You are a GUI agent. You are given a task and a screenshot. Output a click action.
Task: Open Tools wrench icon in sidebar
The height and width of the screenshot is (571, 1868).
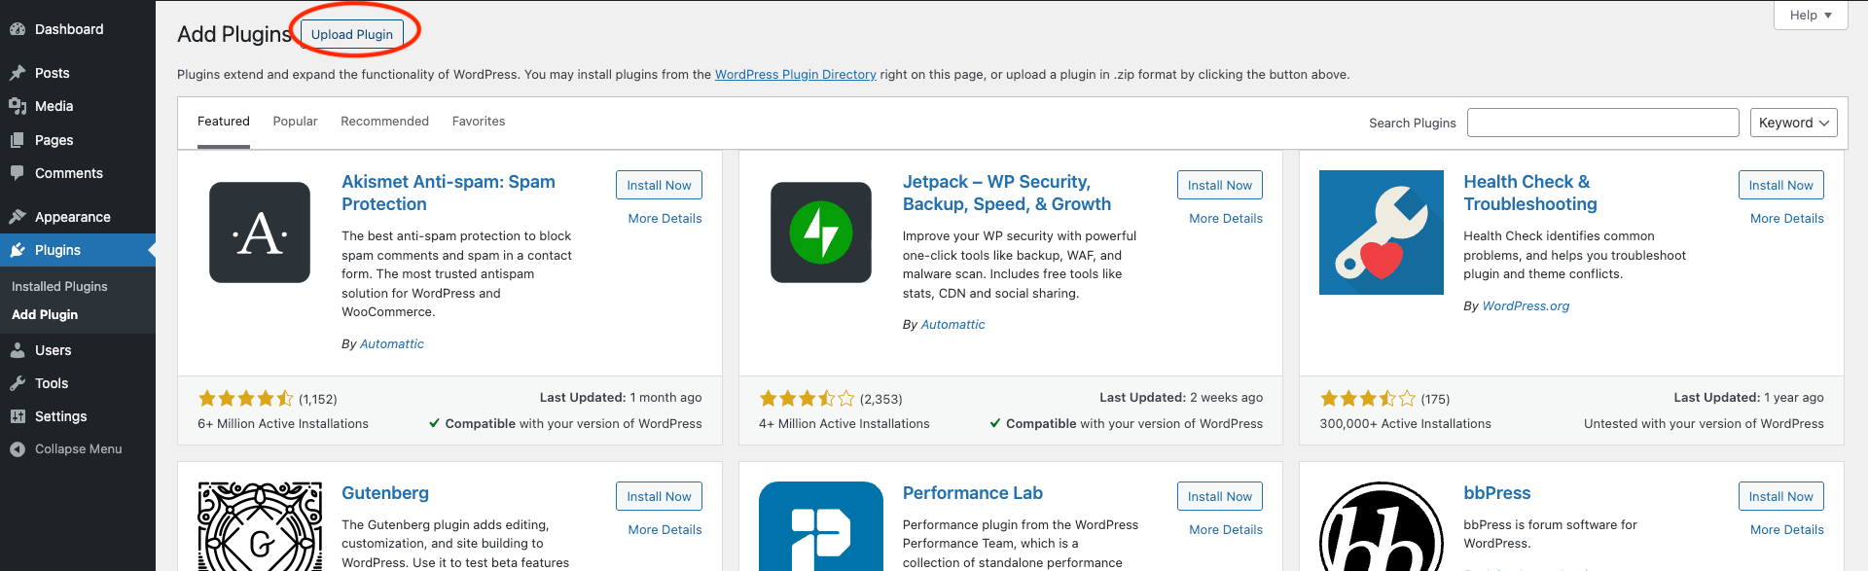18,383
